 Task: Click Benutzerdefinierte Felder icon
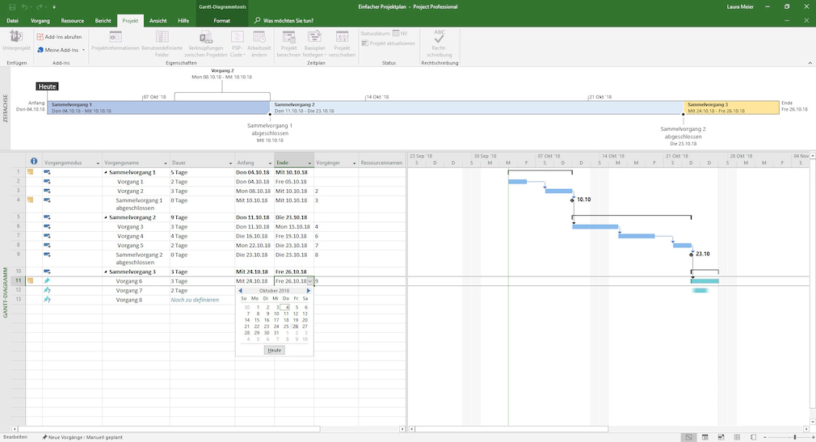162,36
